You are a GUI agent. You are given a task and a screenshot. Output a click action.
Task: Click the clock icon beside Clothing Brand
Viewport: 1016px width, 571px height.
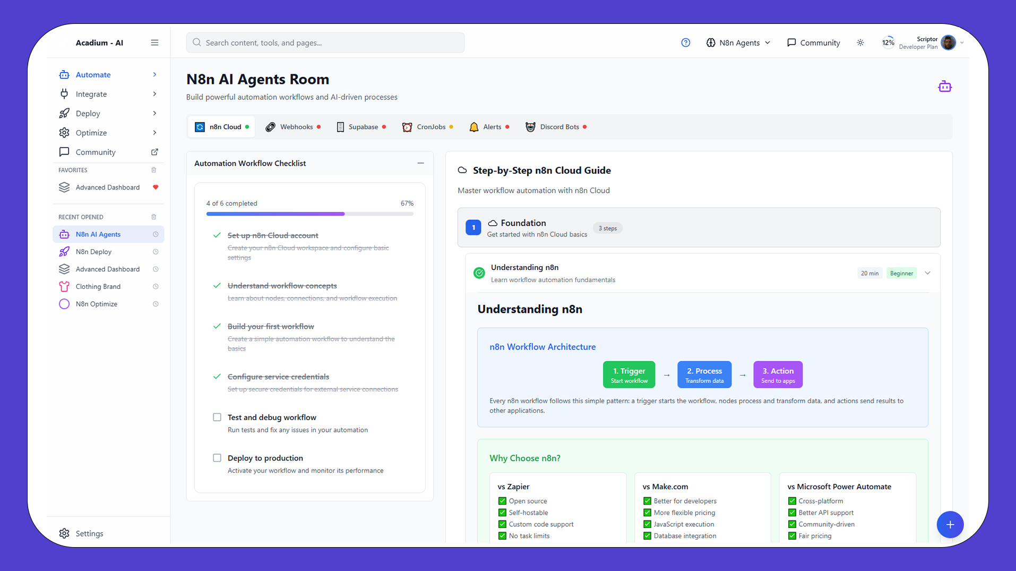[156, 286]
